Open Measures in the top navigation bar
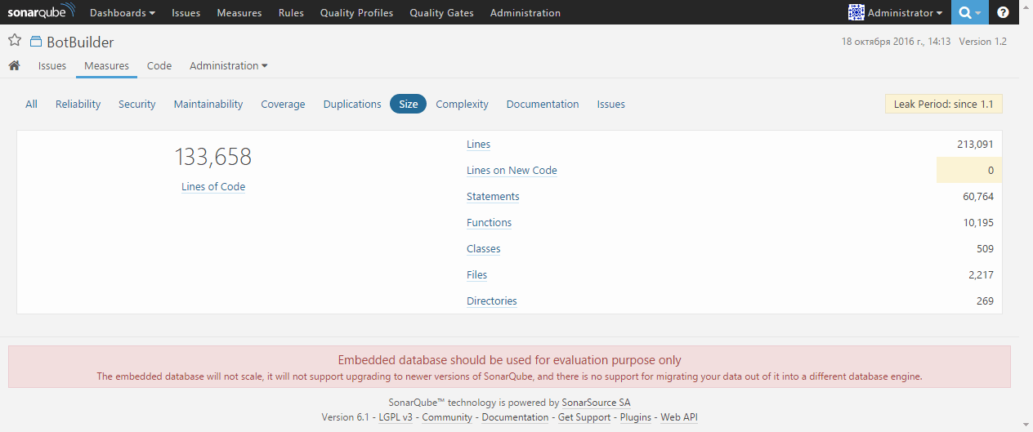 (239, 13)
